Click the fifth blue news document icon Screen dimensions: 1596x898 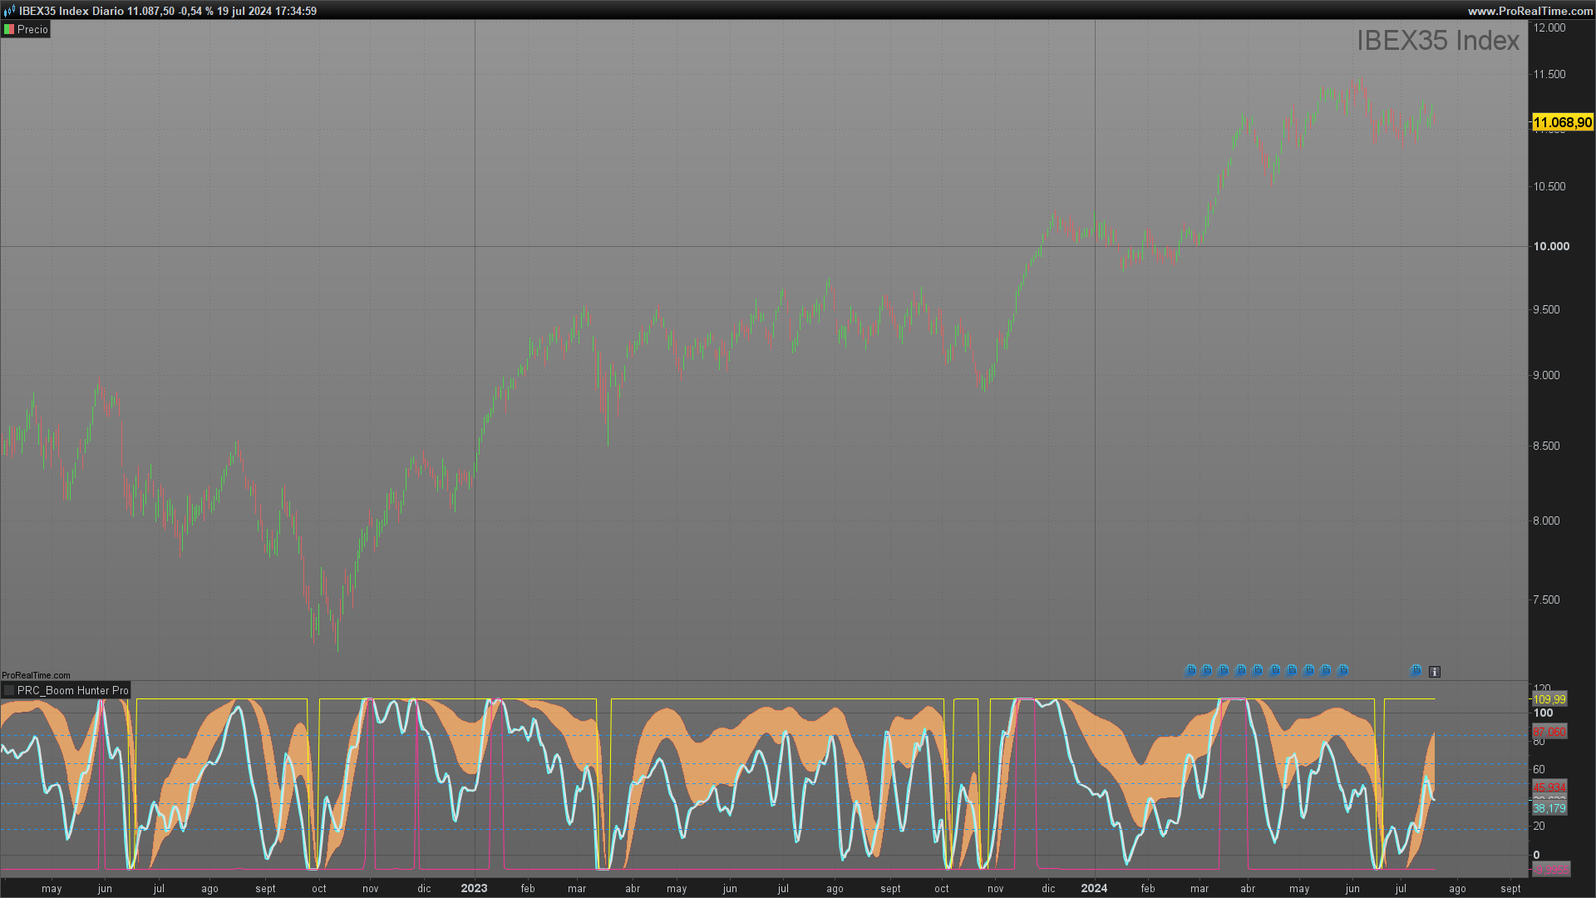click(x=1258, y=671)
